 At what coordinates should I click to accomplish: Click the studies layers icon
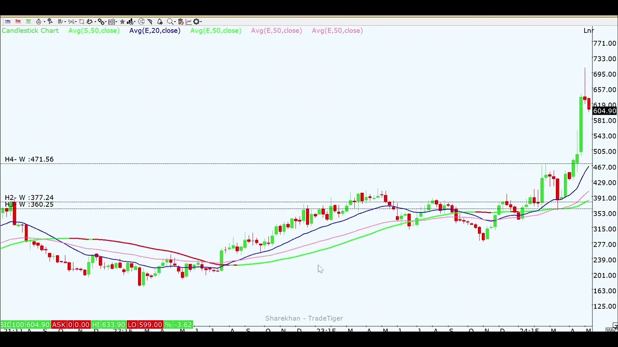click(90, 21)
